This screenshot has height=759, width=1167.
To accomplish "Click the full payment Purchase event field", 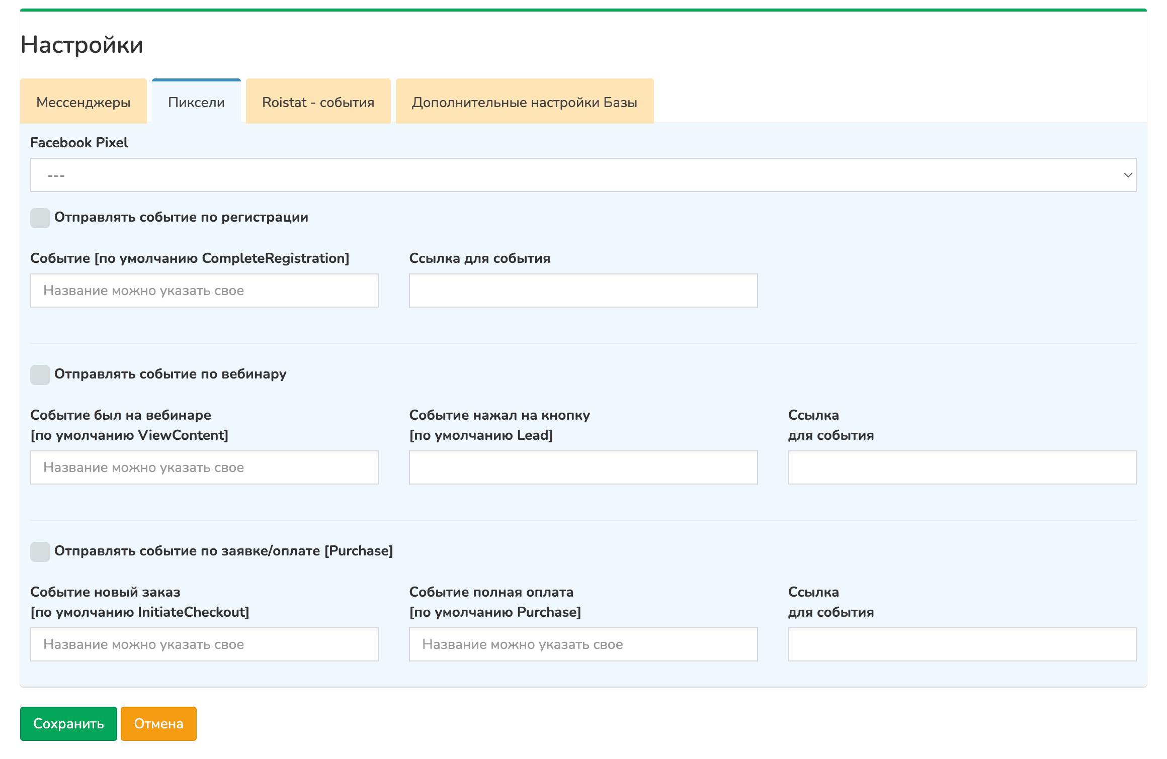I will click(x=583, y=644).
